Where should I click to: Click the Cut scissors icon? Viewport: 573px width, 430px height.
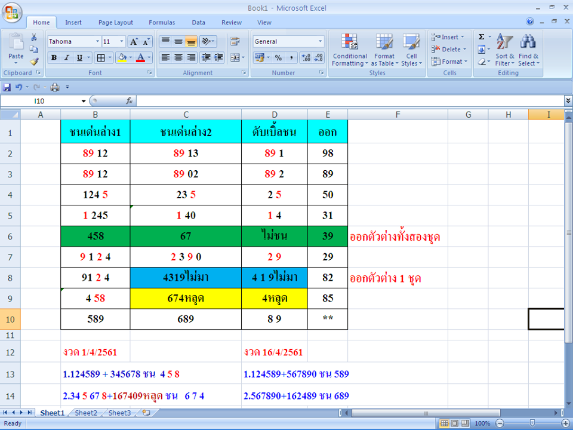33,37
